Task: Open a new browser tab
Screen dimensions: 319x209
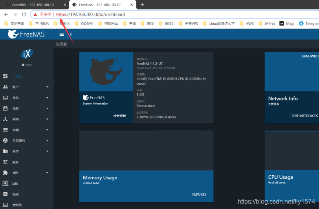Action: [142, 5]
